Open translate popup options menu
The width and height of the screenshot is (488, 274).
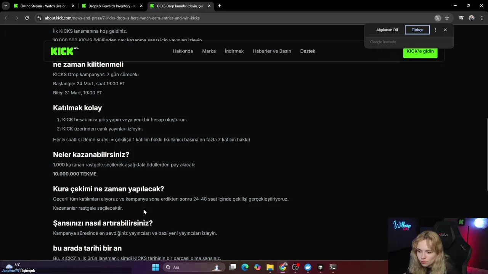(x=435, y=30)
